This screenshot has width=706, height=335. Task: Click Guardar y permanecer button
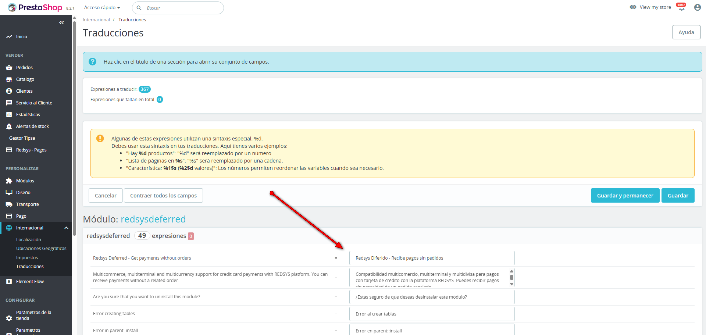point(625,196)
